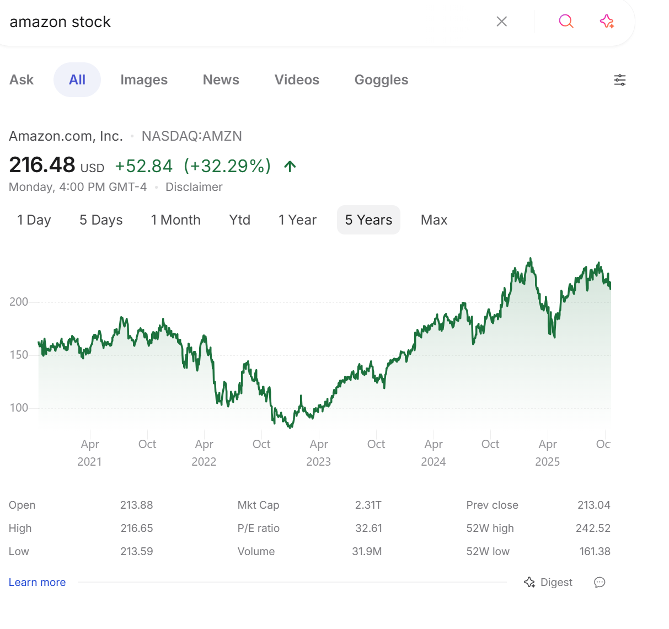Open the feedback speech bubble icon
The height and width of the screenshot is (629, 669).
coord(600,582)
